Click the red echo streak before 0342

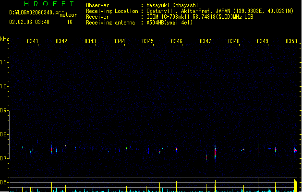[x=52, y=150]
